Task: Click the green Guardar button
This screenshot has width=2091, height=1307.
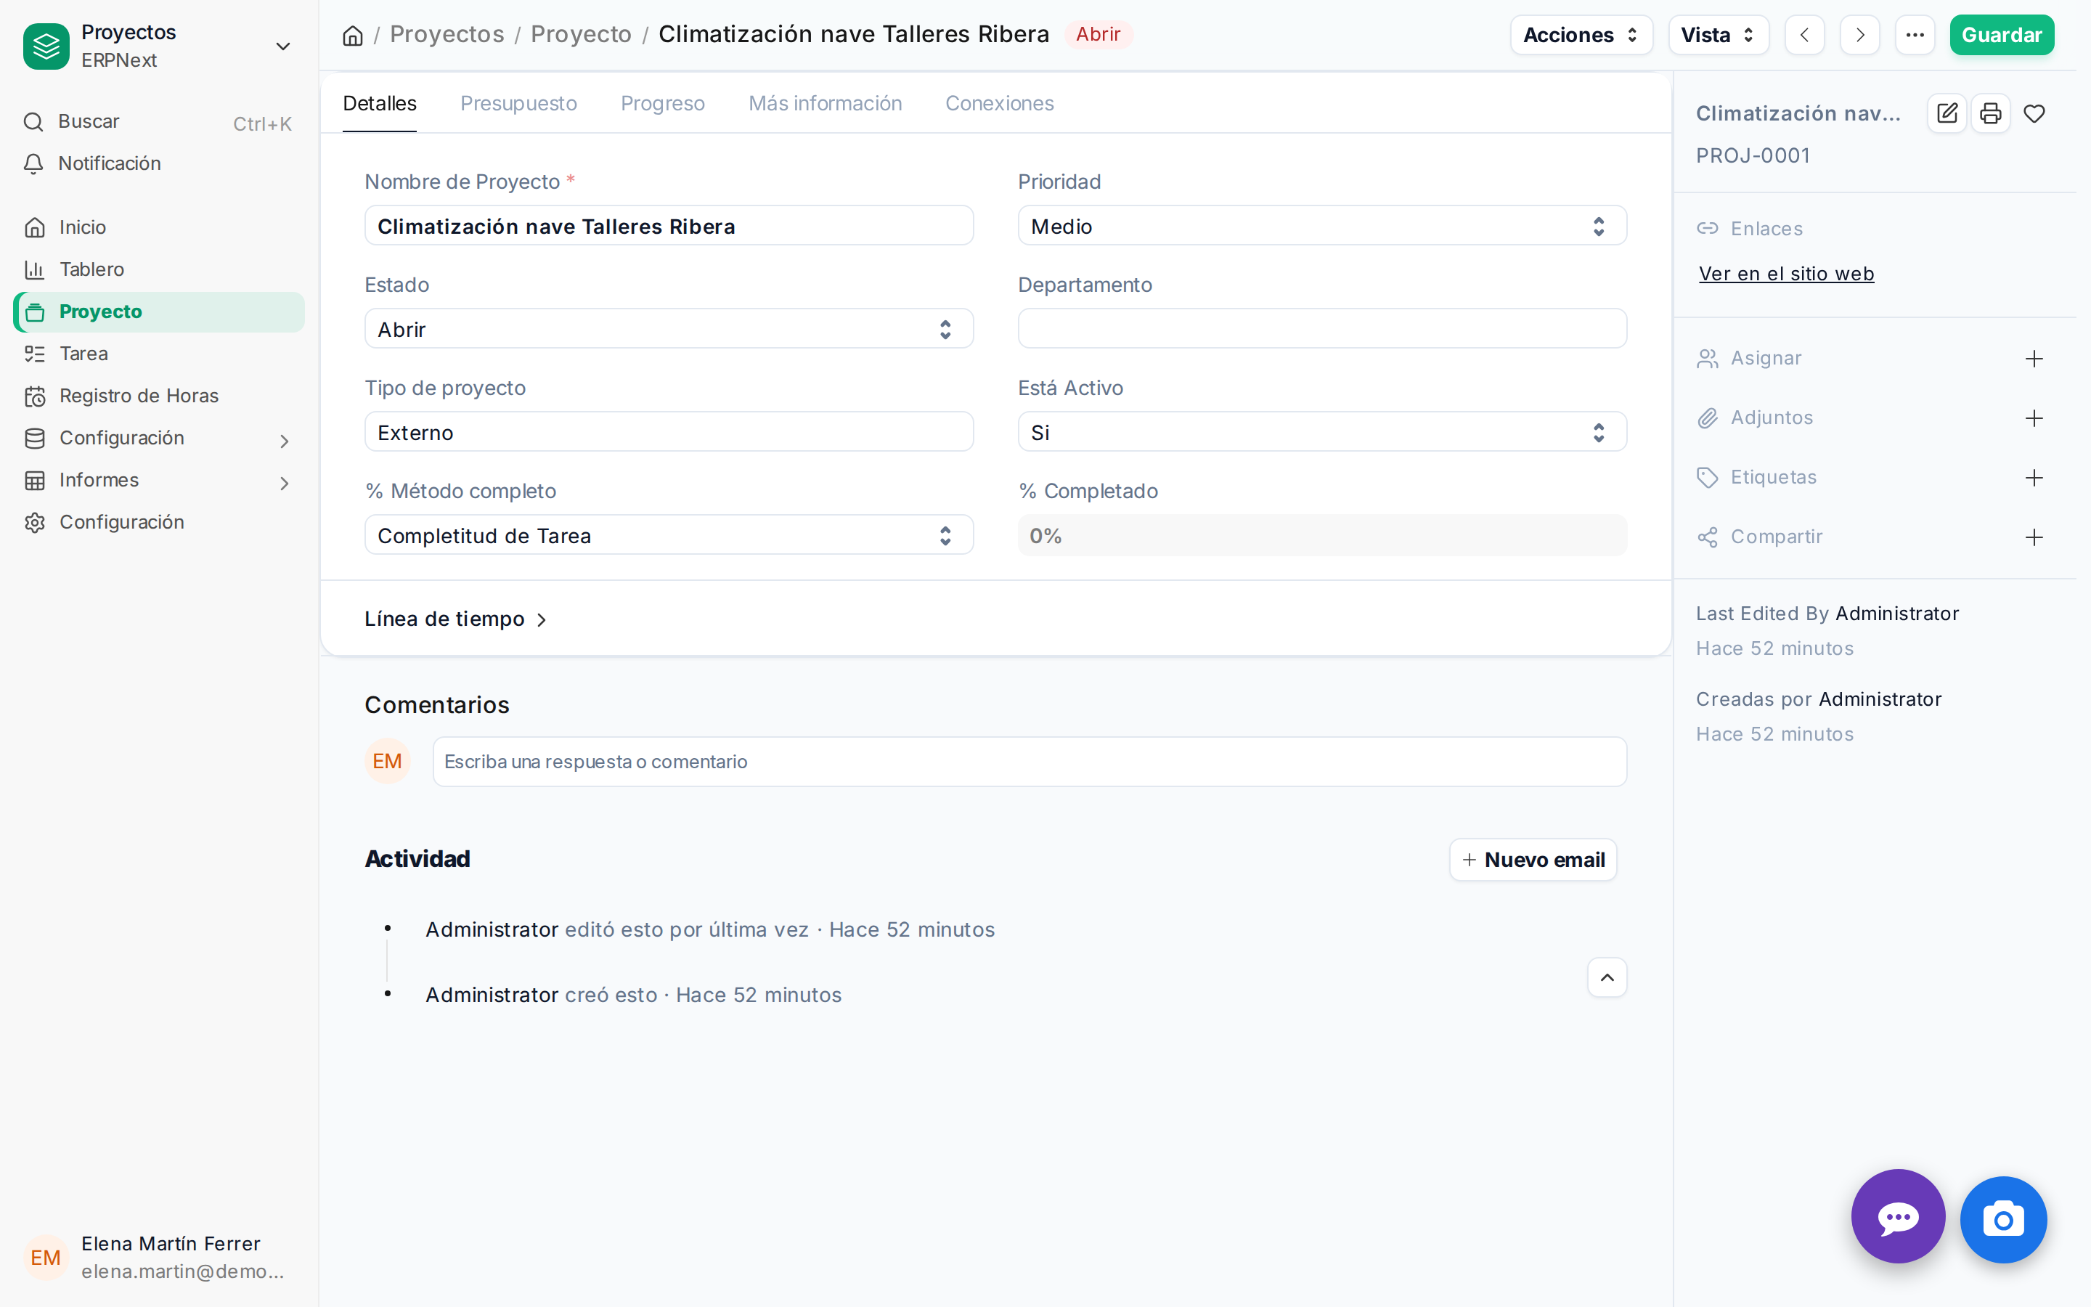Action: point(2001,36)
